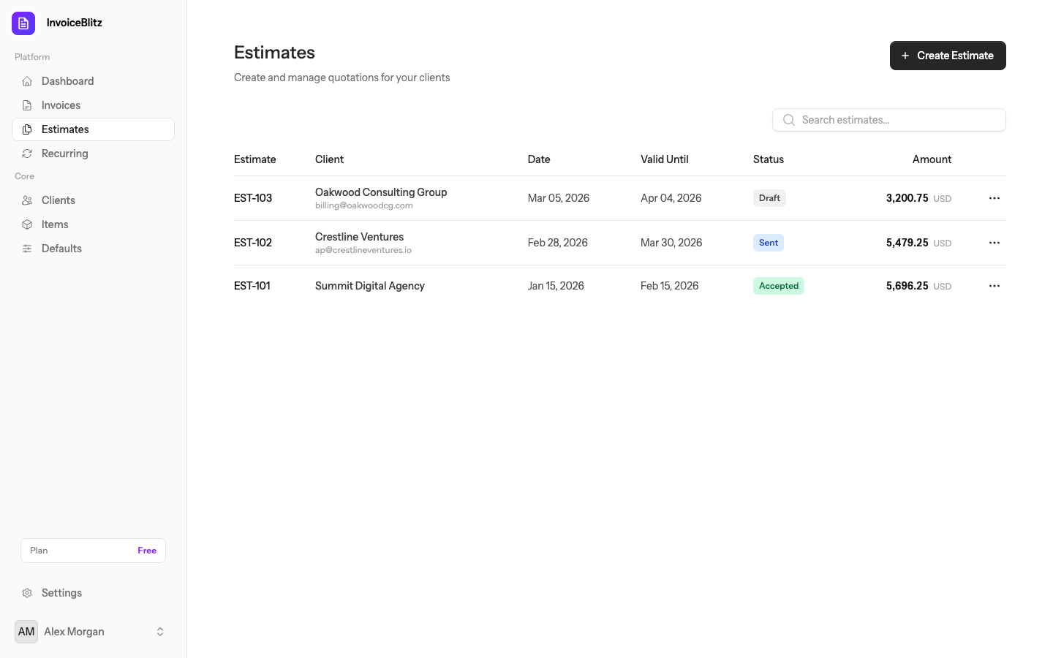
Task: Select the Dashboard home icon
Action: click(27, 80)
